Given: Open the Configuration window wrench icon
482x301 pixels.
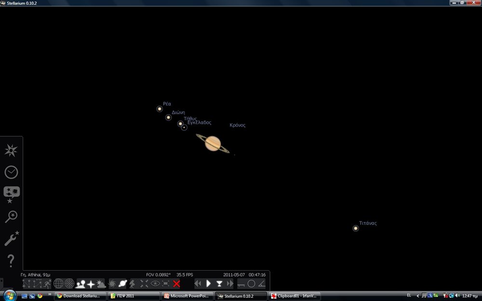Looking at the screenshot, I should (11, 238).
